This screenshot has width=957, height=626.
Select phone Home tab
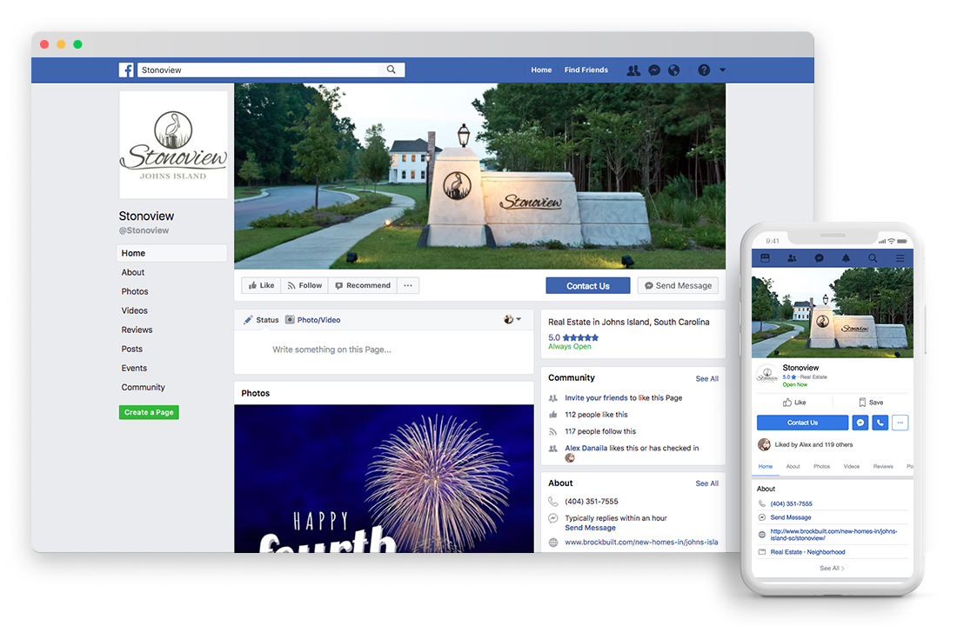pos(766,467)
